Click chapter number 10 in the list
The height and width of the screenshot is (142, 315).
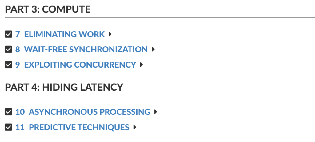point(20,112)
